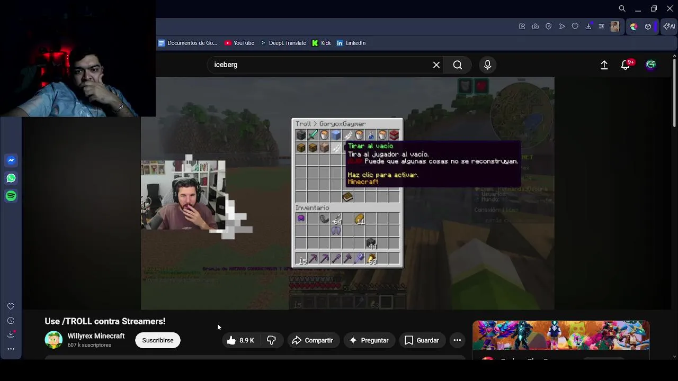Open the toolbar downloads icon
Image resolution: width=678 pixels, height=381 pixels.
[x=588, y=26]
